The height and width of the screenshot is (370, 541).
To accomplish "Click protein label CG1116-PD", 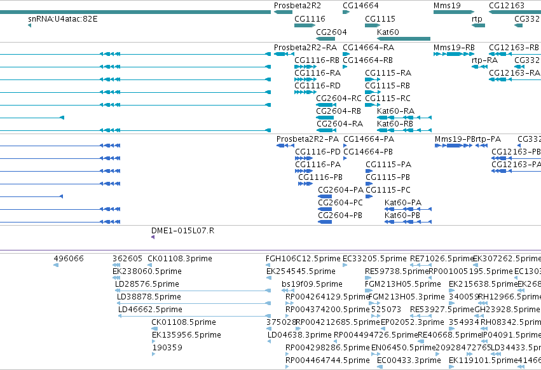I will tap(317, 152).
